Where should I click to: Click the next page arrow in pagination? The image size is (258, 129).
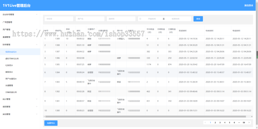(x=249, y=122)
